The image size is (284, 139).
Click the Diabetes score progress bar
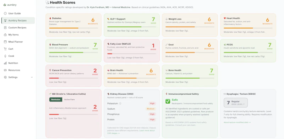coord(73,28)
